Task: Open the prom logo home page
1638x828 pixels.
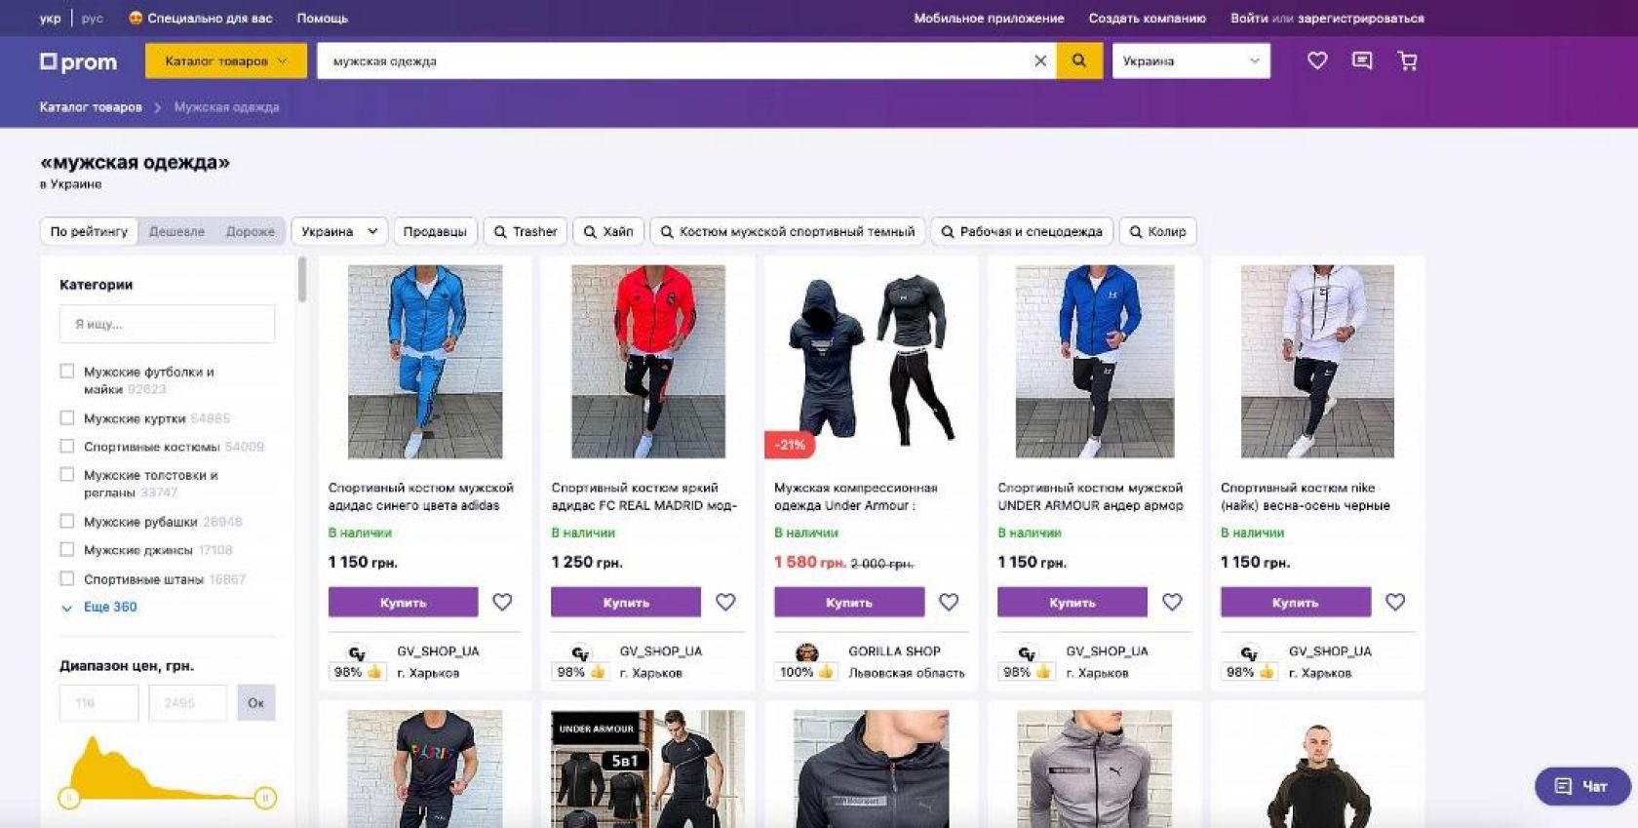Action: 78,61
